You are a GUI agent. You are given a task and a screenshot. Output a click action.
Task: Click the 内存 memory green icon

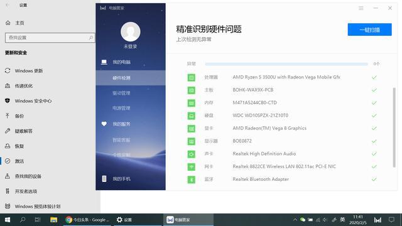[x=191, y=103]
